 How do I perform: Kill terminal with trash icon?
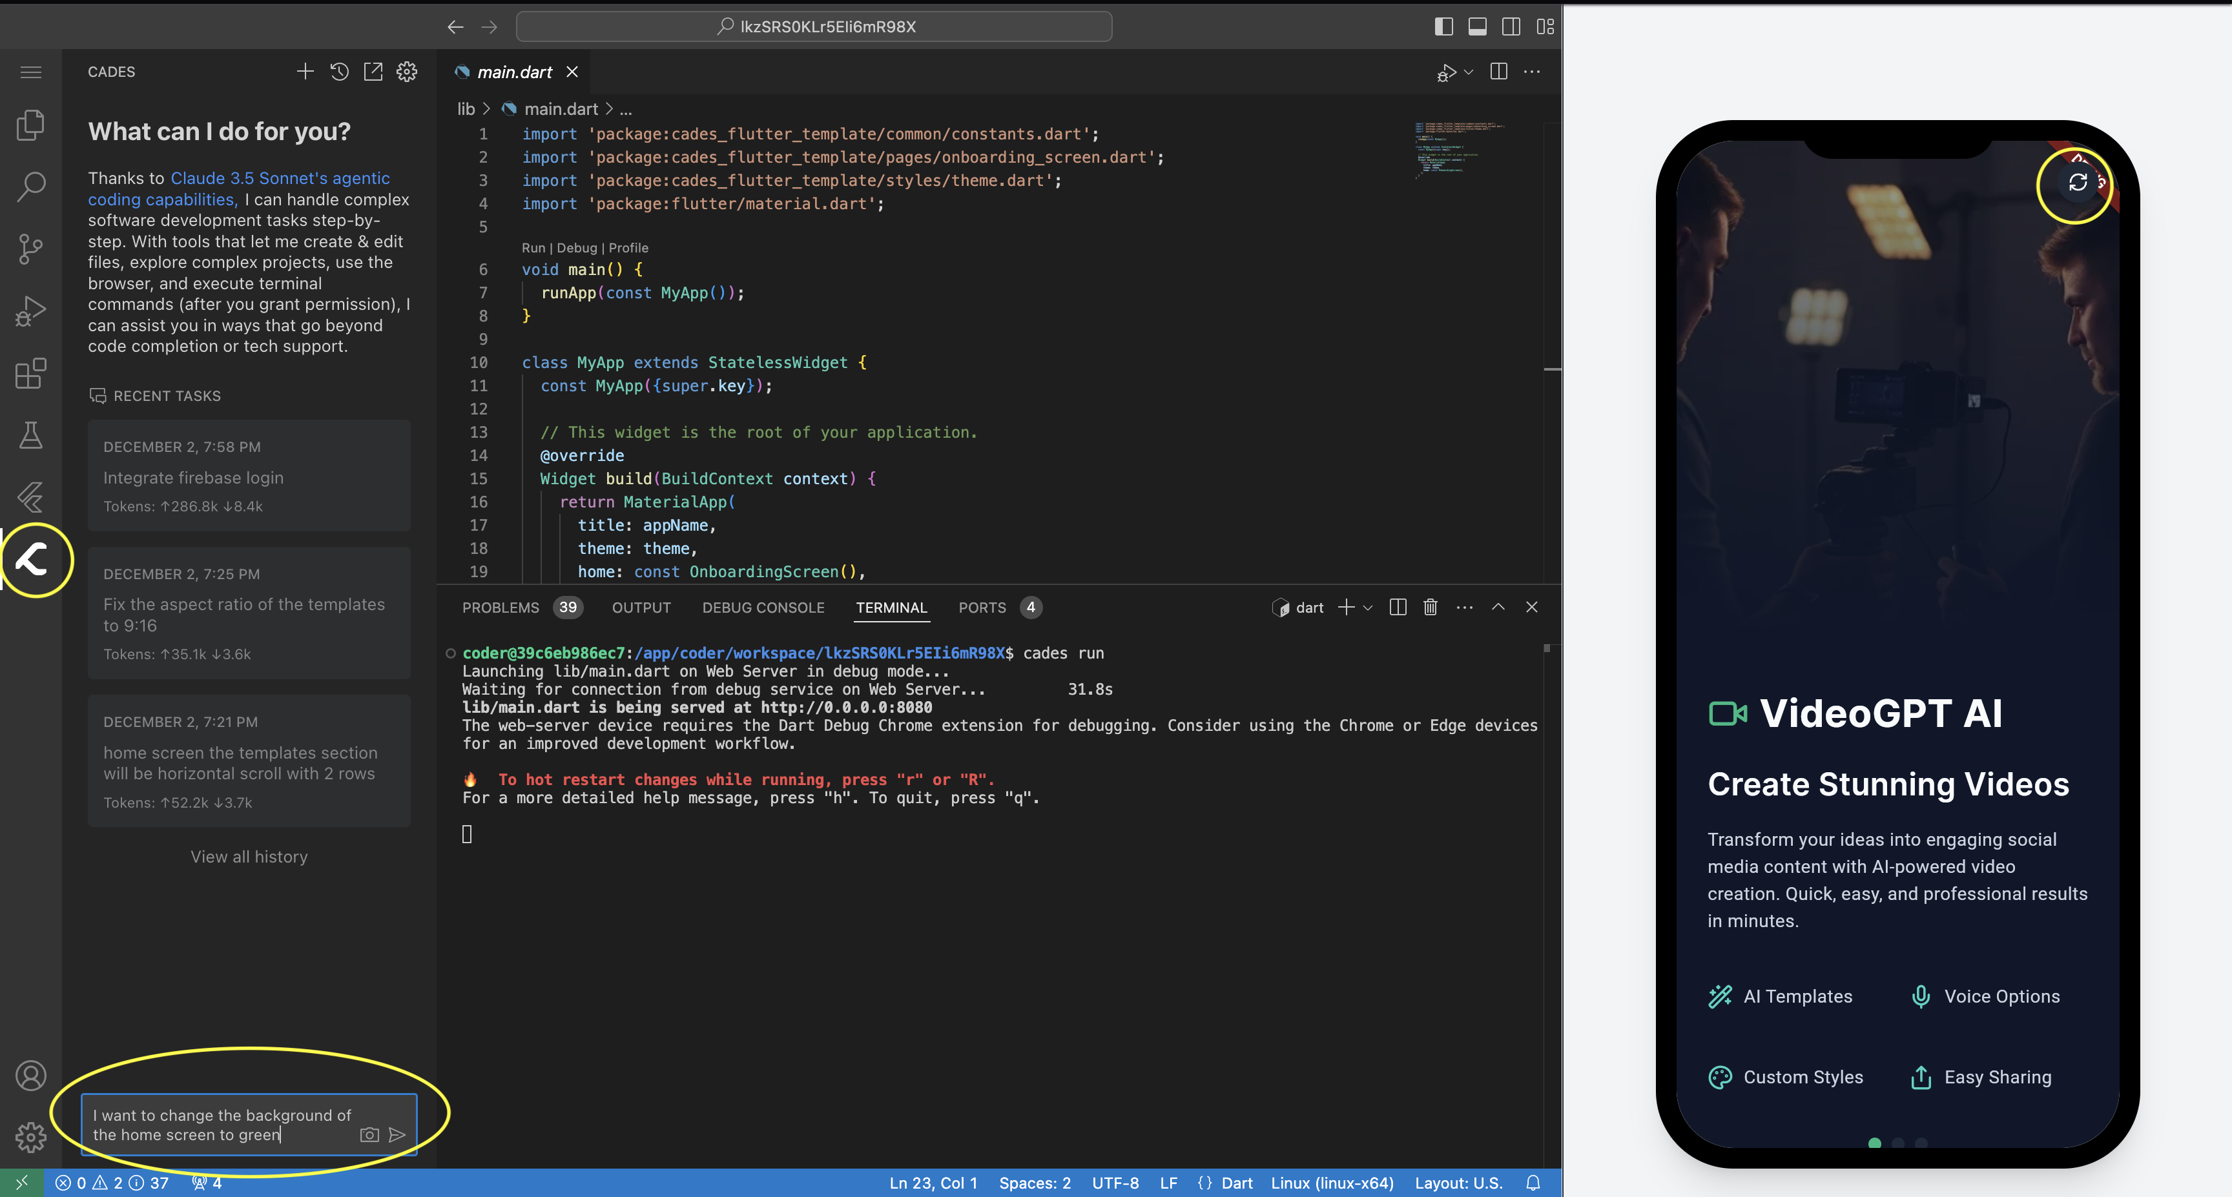pos(1431,607)
